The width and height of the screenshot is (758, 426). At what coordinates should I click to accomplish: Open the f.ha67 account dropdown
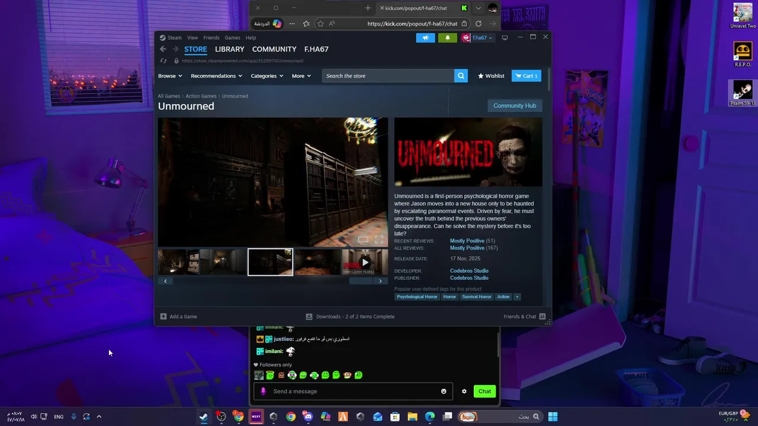(477, 38)
